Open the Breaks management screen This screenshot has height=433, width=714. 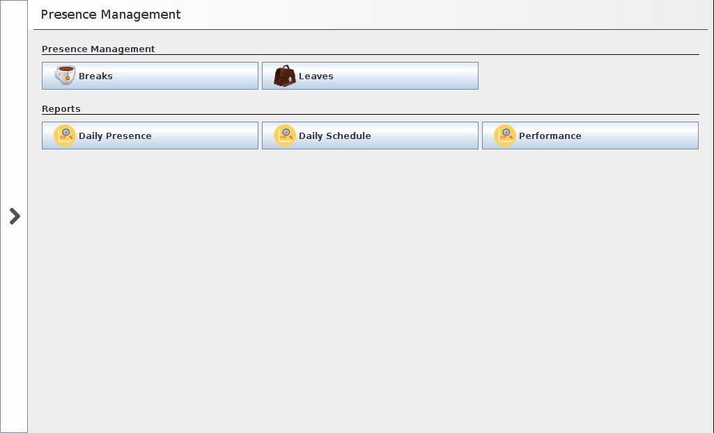tap(150, 76)
